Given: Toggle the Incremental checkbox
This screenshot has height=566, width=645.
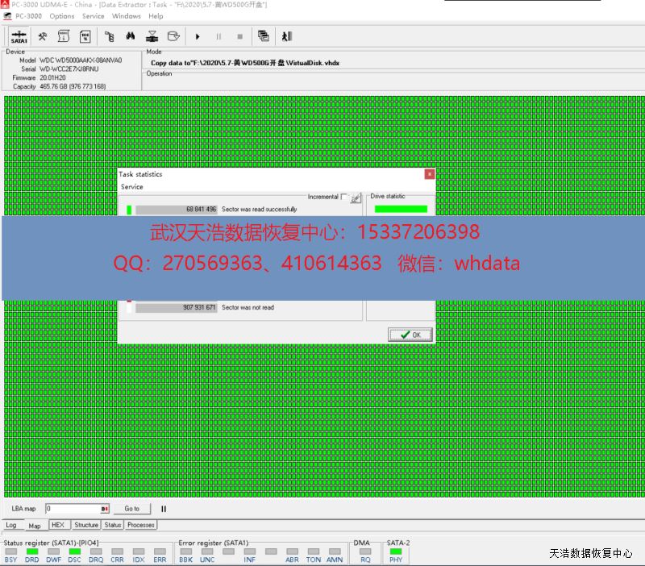Looking at the screenshot, I should click(344, 197).
